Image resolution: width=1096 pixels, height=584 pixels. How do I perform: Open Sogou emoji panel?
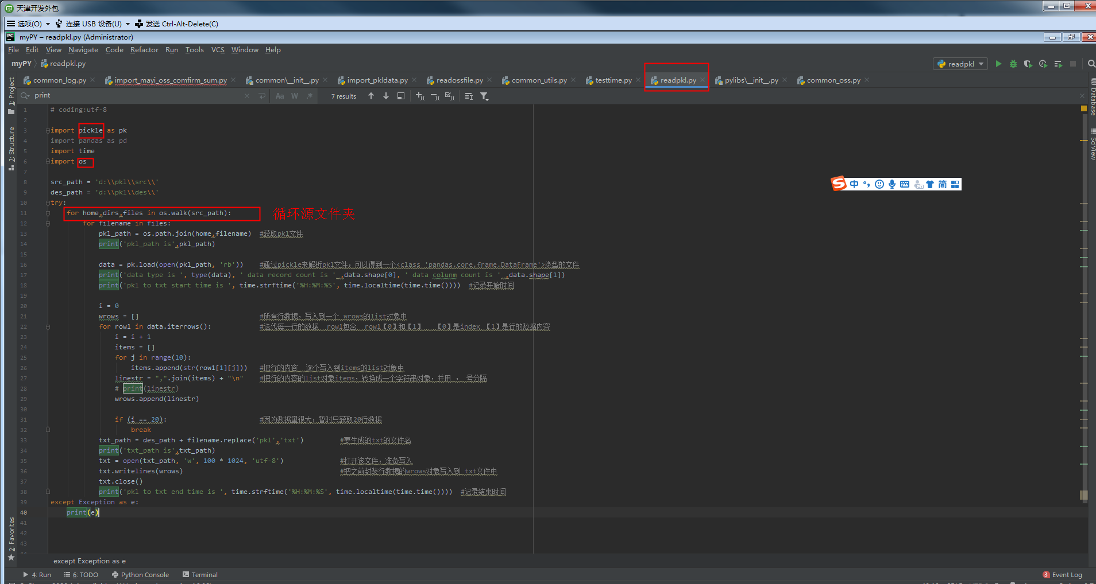pos(879,184)
